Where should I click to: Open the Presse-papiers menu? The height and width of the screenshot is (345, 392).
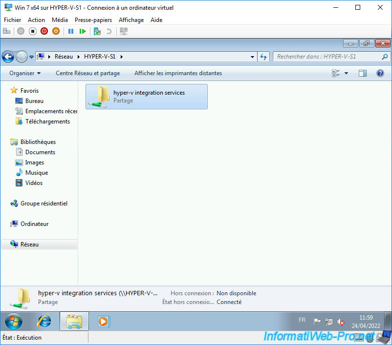pos(93,20)
